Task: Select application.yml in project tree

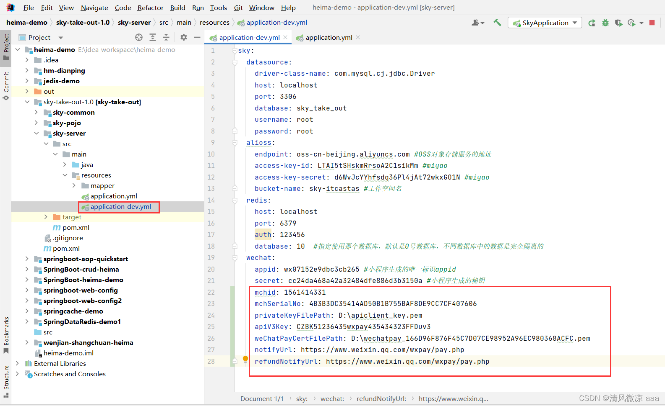Action: [114, 196]
